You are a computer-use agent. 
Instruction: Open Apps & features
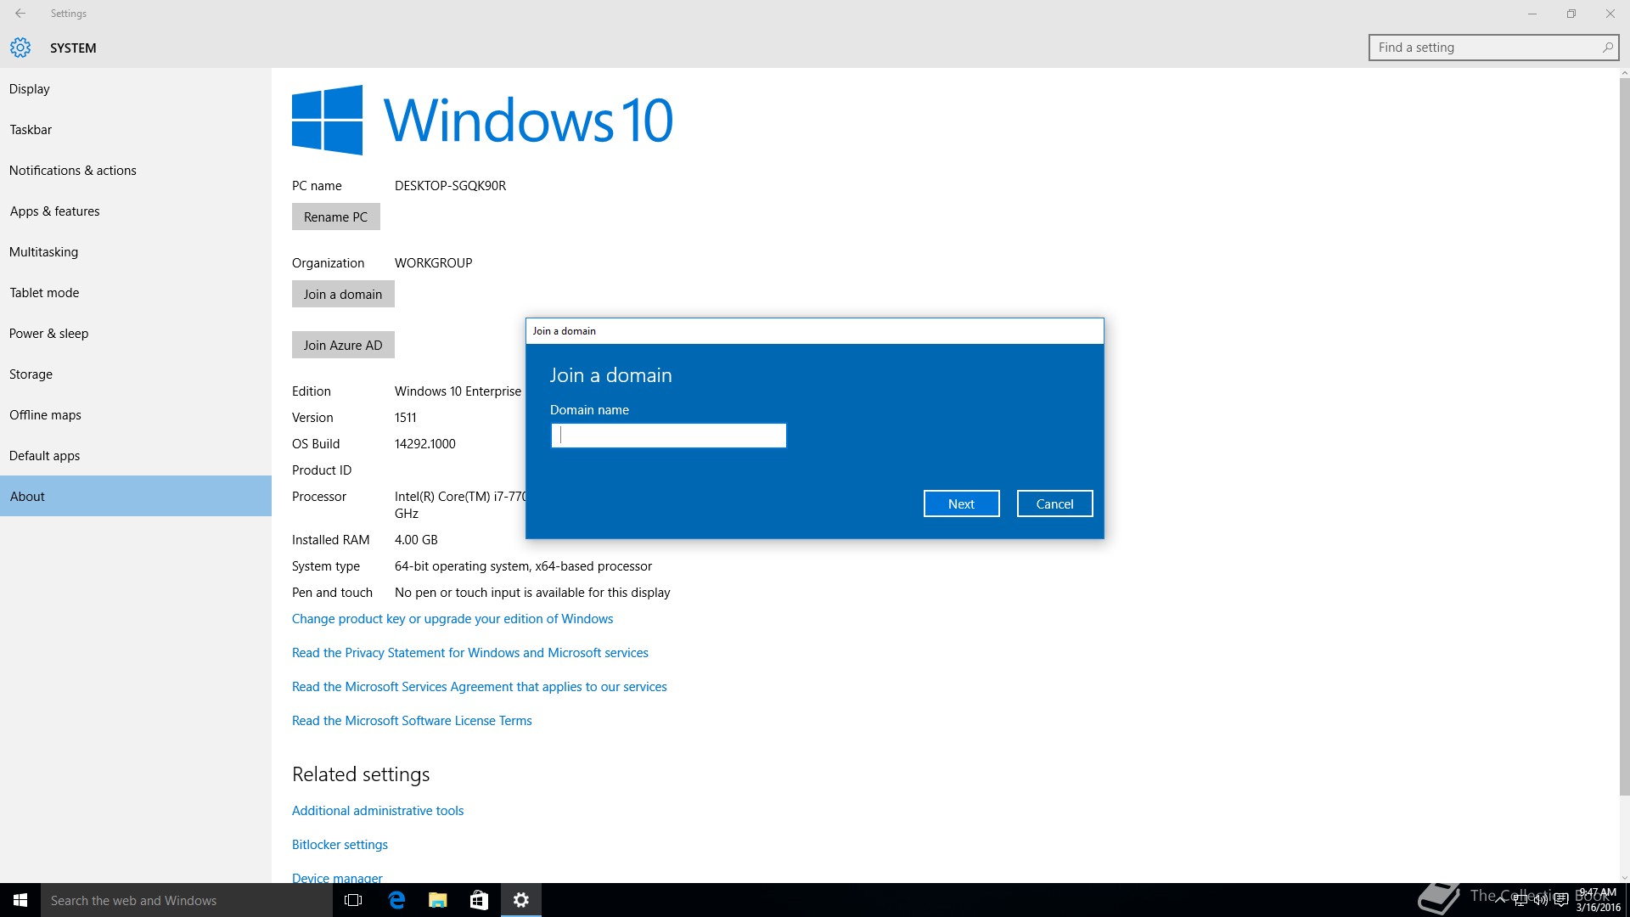tap(136, 211)
